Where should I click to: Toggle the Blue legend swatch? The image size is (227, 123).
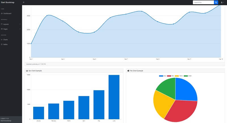(161, 76)
